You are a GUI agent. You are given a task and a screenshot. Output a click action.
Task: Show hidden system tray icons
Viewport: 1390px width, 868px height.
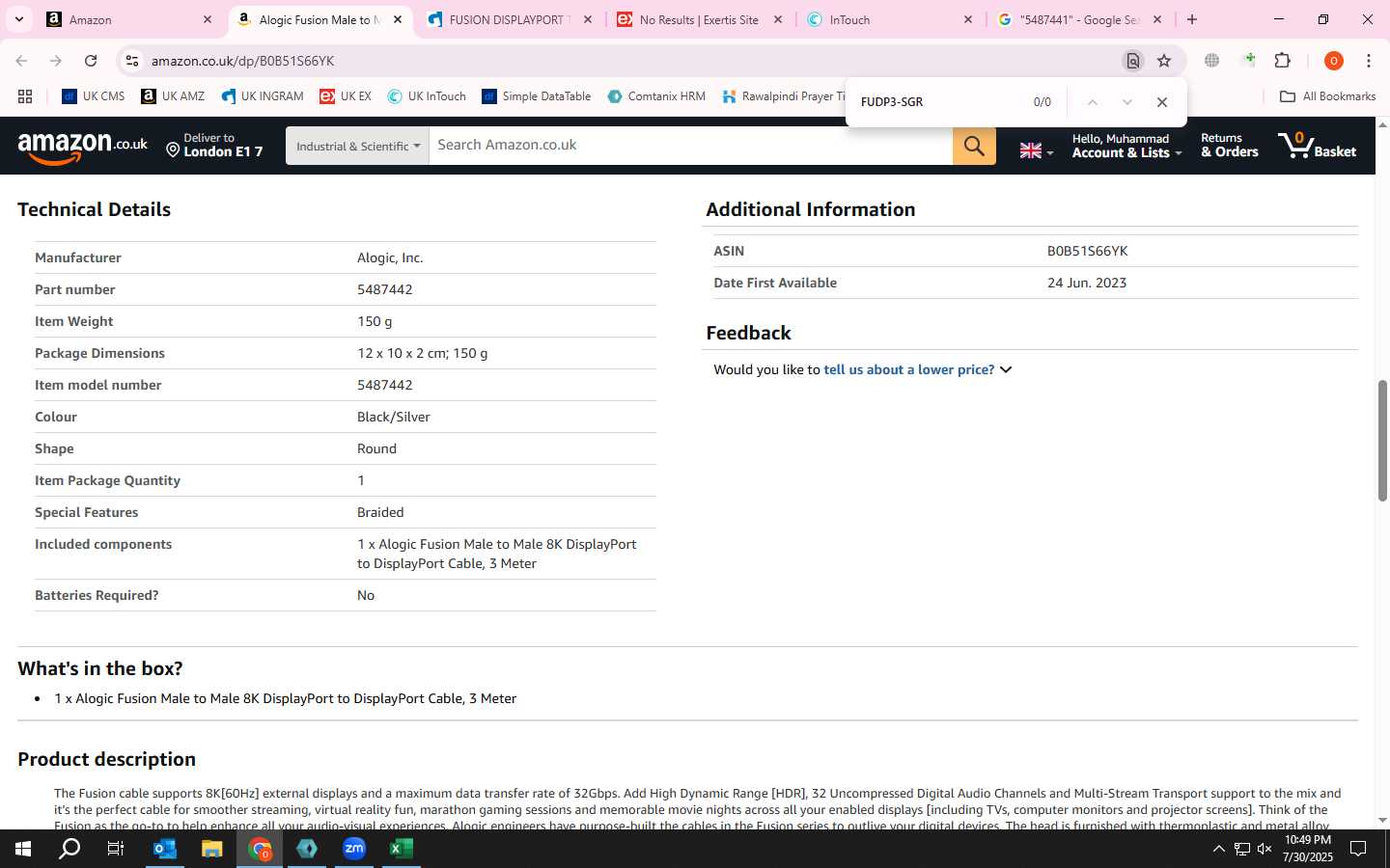[x=1218, y=849]
